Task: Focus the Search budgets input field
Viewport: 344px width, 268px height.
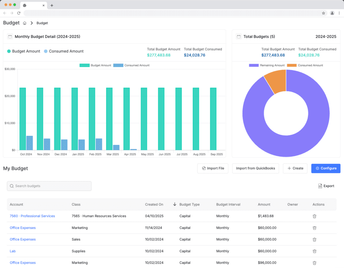Action: click(x=49, y=186)
